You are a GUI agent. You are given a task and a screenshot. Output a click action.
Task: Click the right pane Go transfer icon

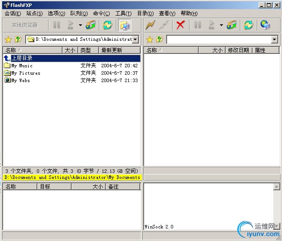point(212,25)
